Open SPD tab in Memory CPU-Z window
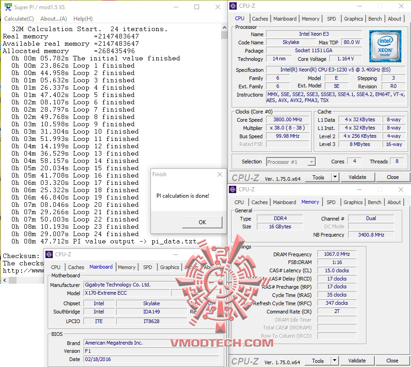Image resolution: width=411 pixels, height=367 pixels. [331, 202]
